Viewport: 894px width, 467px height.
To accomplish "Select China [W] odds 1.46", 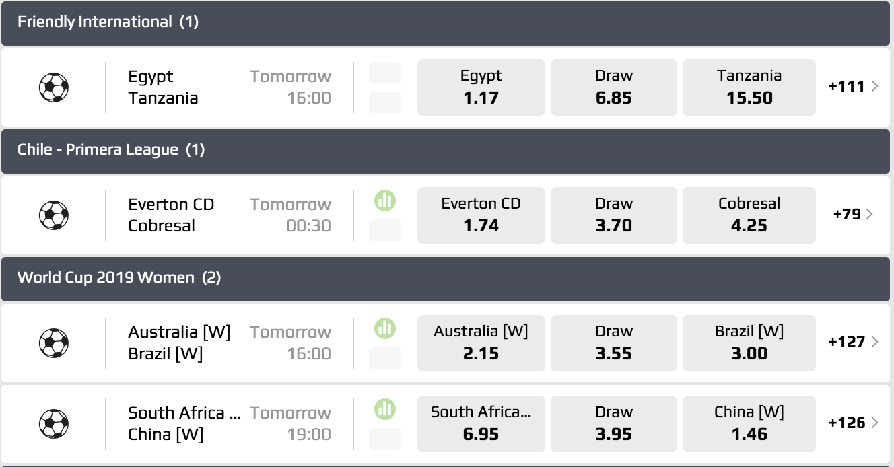I will click(x=749, y=424).
